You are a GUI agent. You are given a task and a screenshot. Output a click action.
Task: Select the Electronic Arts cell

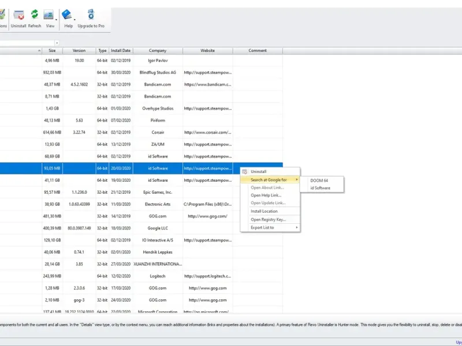click(x=158, y=204)
